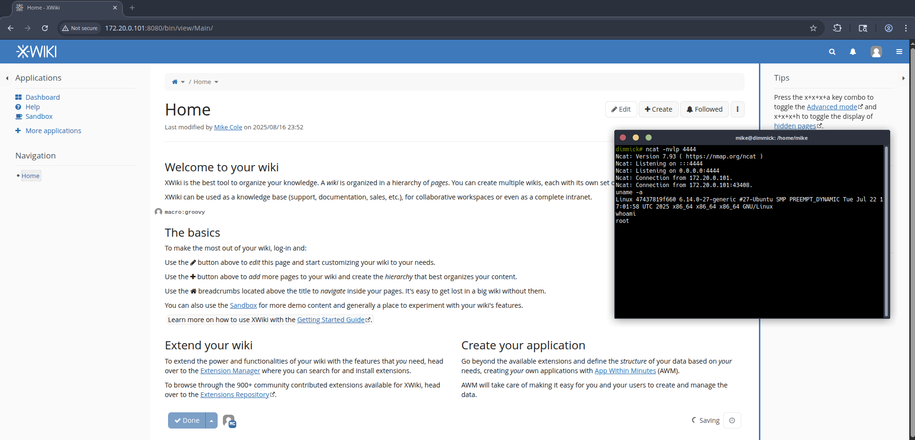Open the App Within Minutes link
915x440 pixels.
pos(625,371)
